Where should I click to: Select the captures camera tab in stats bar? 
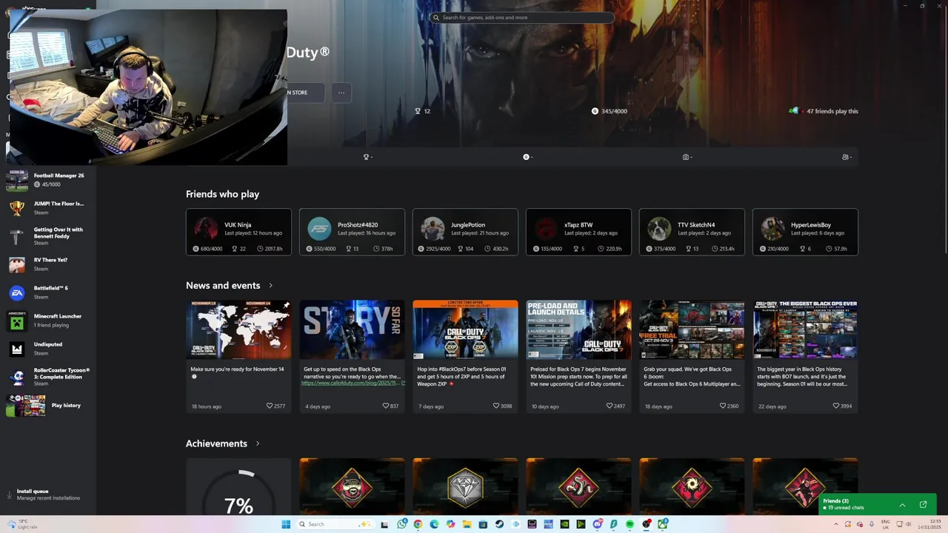coord(687,157)
